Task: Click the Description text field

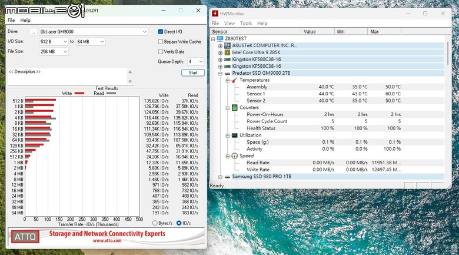Action: [67, 77]
